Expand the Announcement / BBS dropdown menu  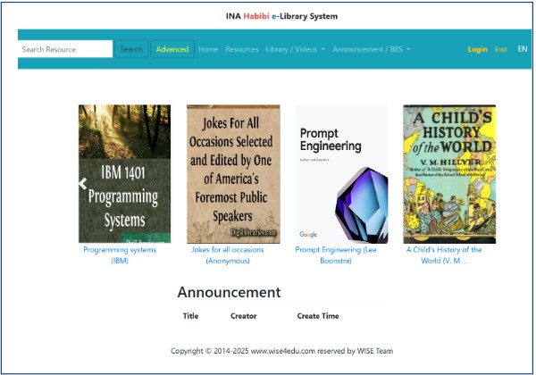point(372,49)
